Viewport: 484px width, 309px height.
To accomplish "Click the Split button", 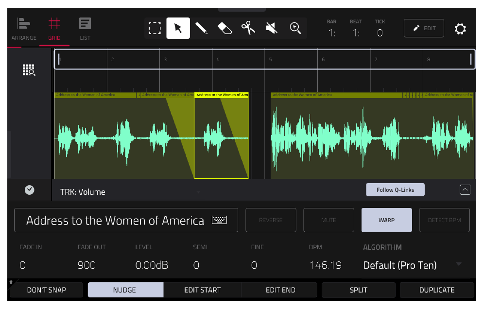I will tap(358, 290).
